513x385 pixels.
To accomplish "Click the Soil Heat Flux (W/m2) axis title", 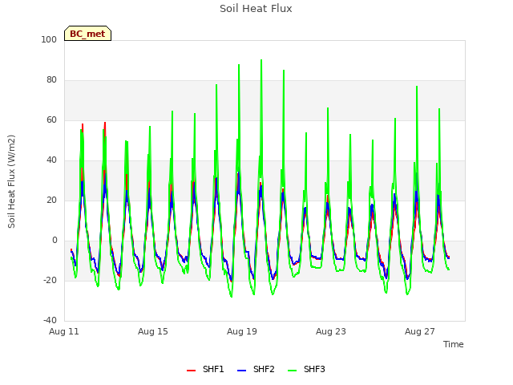I will point(11,181).
